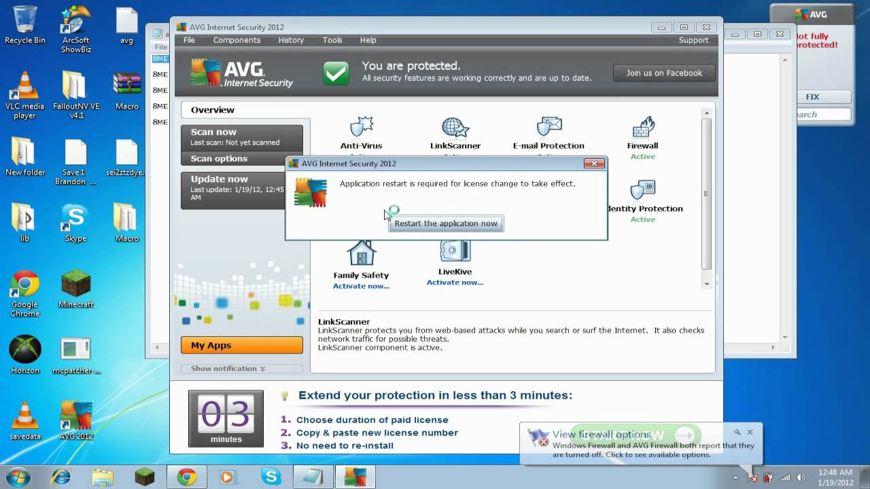Viewport: 870px width, 489px height.
Task: Click Join us on Facebook button
Action: point(664,73)
